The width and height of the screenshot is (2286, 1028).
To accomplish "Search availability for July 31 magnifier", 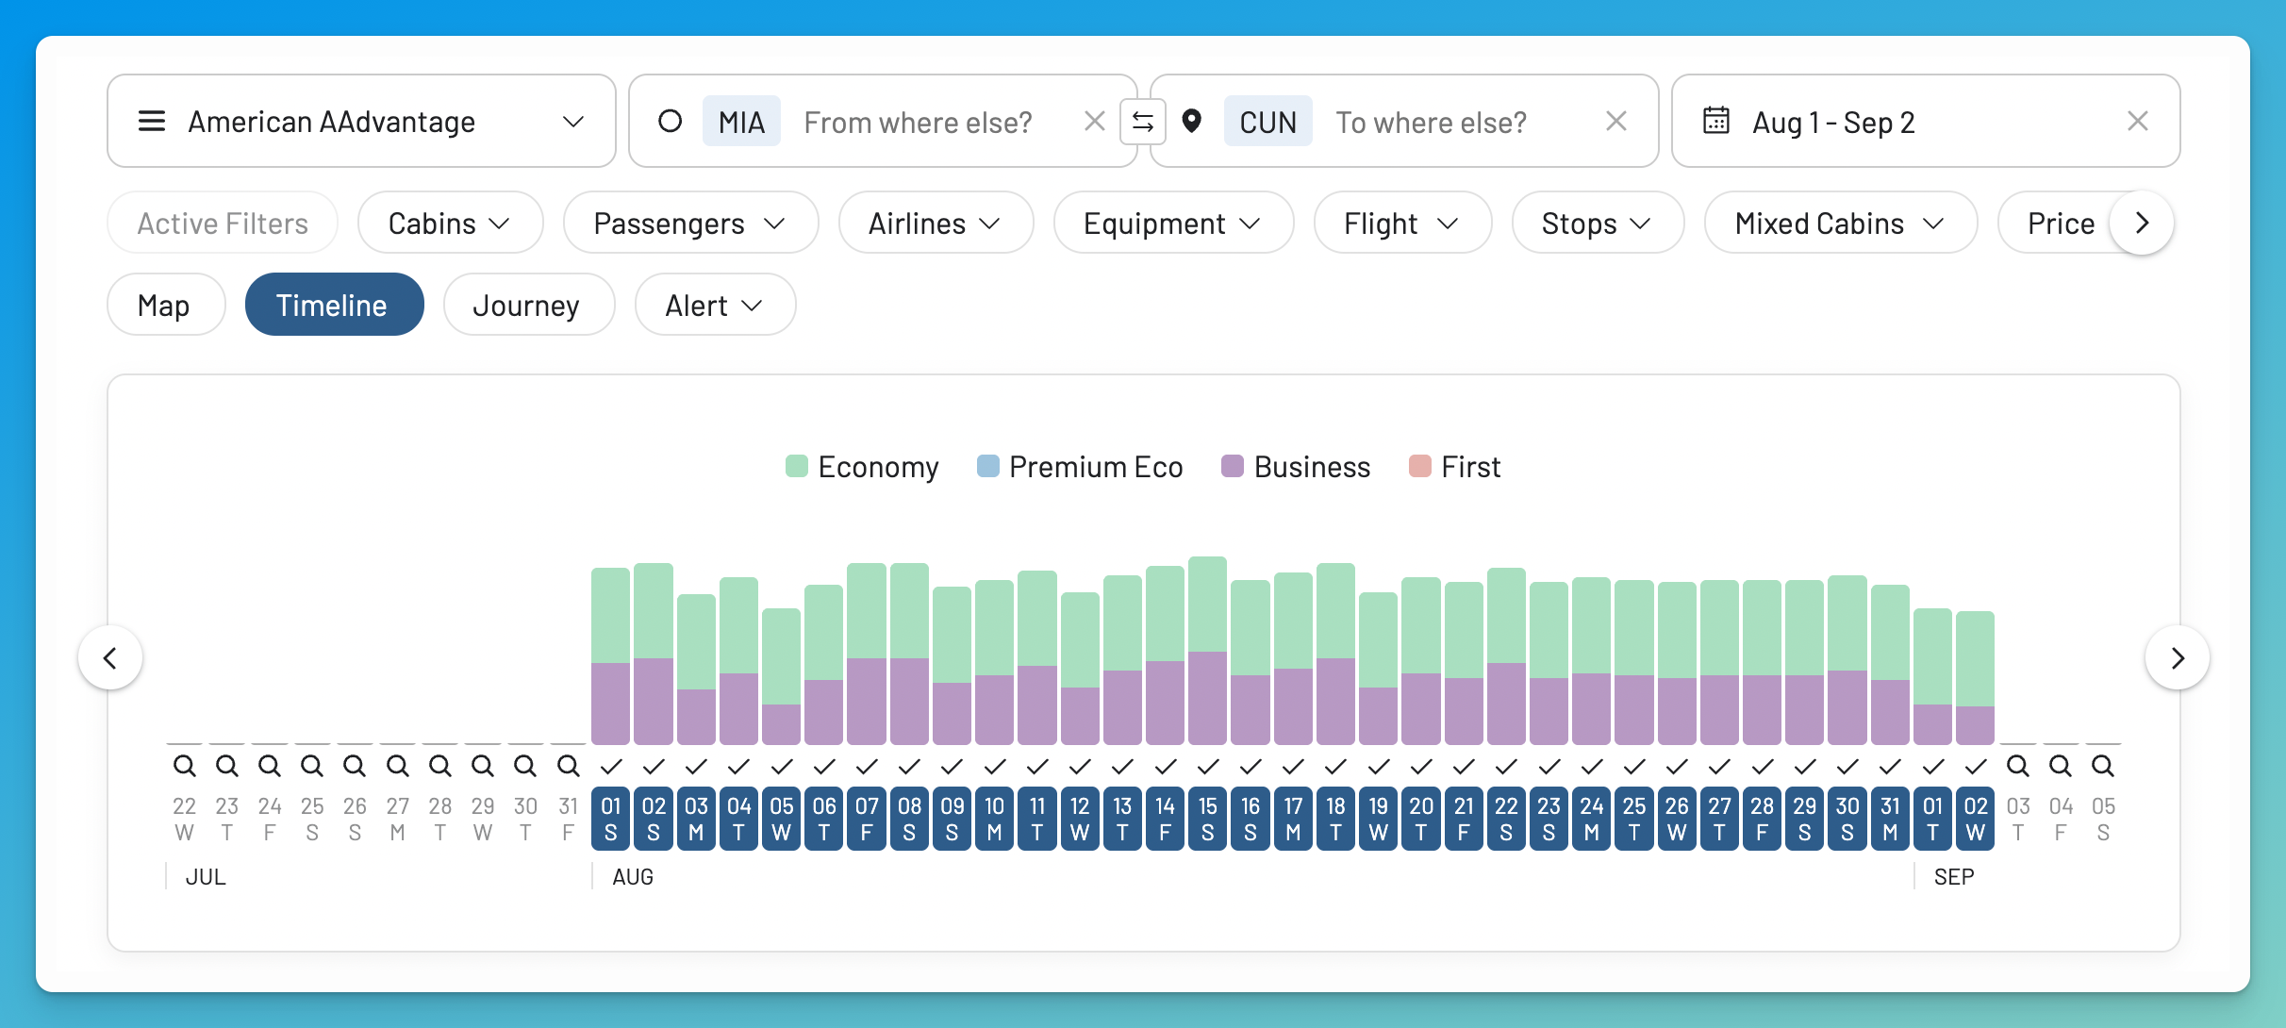I will 568,766.
